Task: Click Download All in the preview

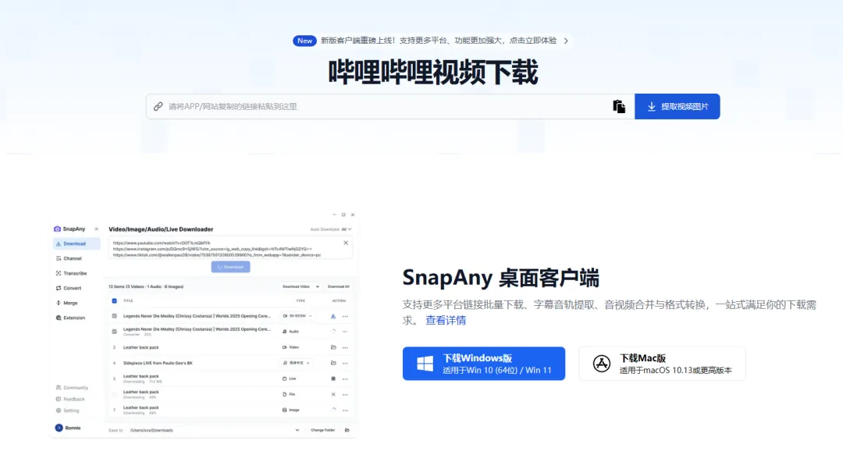Action: (338, 286)
